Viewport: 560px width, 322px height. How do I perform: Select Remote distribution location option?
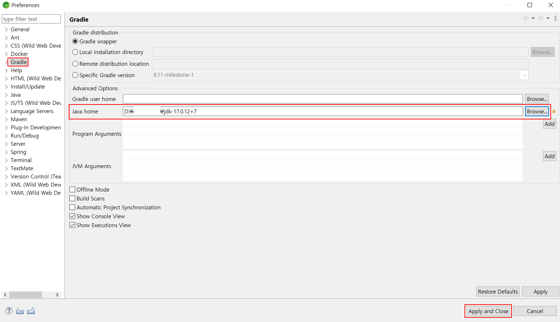(75, 64)
